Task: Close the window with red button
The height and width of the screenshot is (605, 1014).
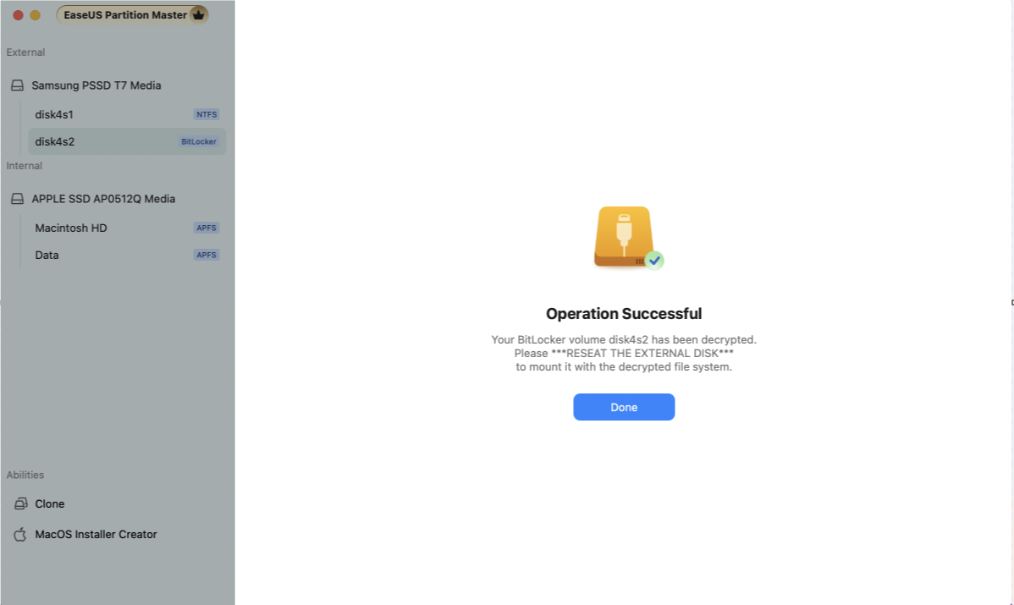Action: [x=18, y=15]
